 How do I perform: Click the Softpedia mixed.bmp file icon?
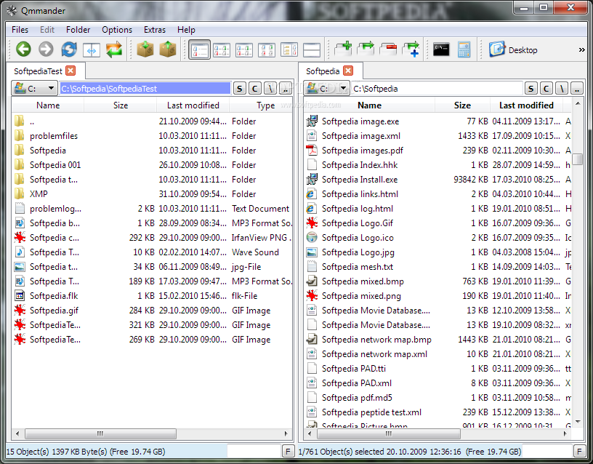pyautogui.click(x=312, y=281)
